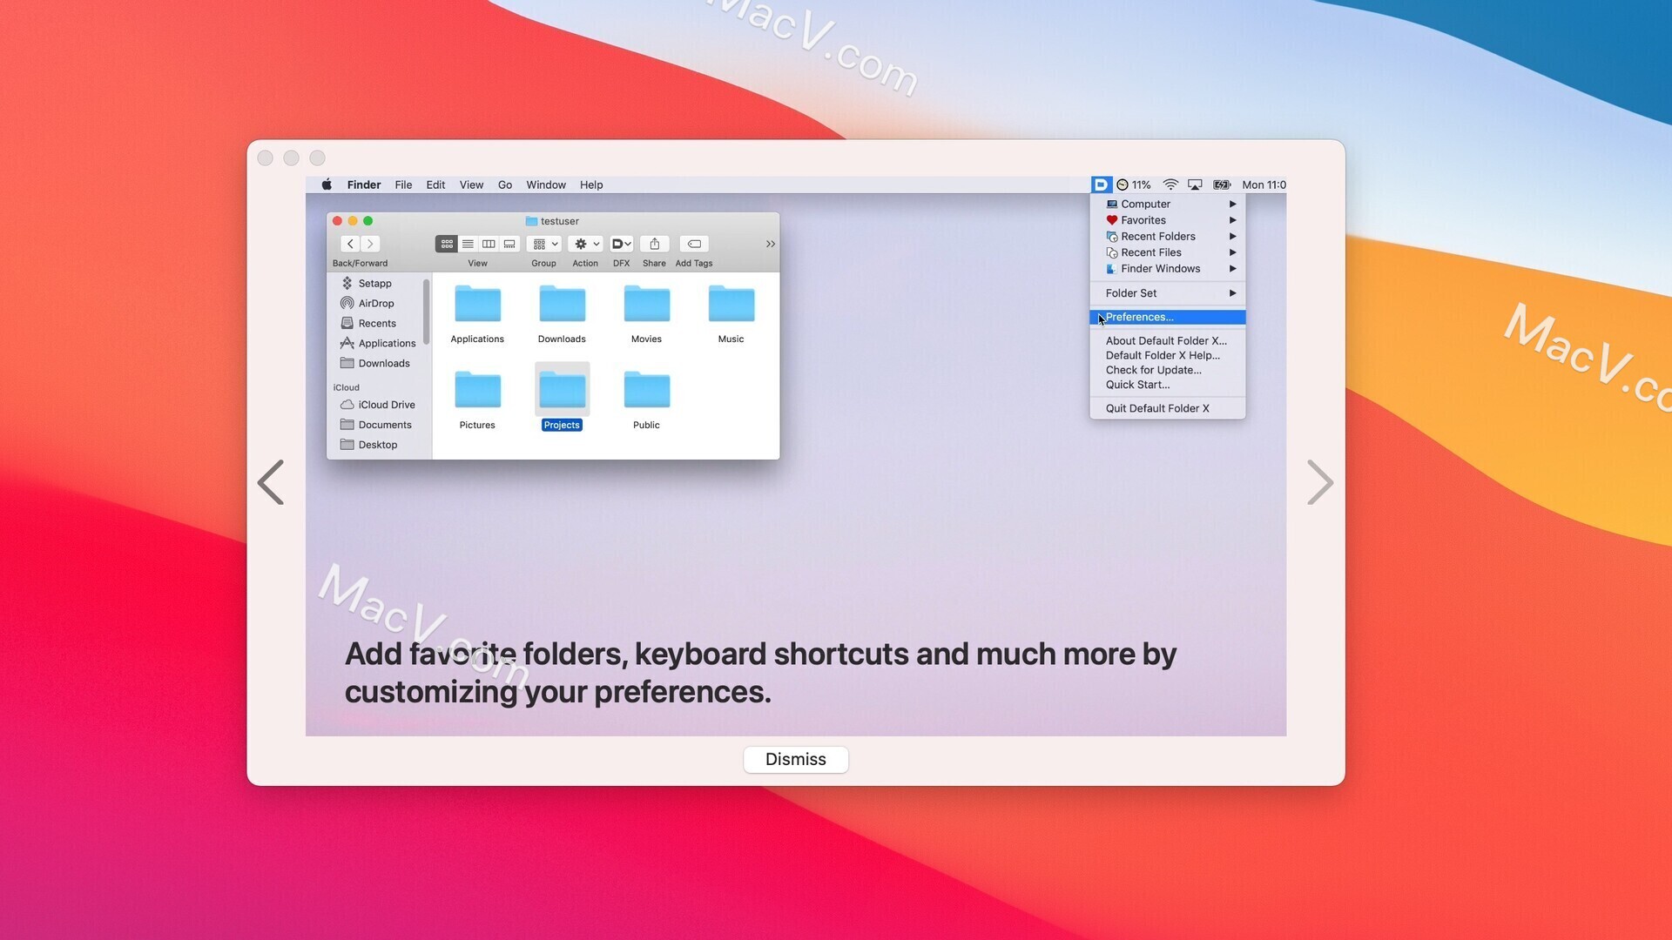The image size is (1672, 940).
Task: Select Documents in Finder sidebar
Action: coord(375,425)
